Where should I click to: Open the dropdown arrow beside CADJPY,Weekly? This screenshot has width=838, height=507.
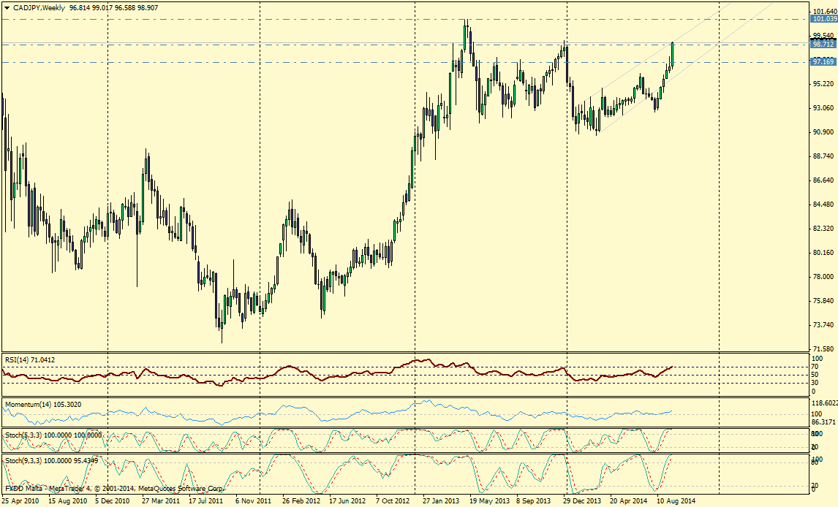click(x=7, y=7)
